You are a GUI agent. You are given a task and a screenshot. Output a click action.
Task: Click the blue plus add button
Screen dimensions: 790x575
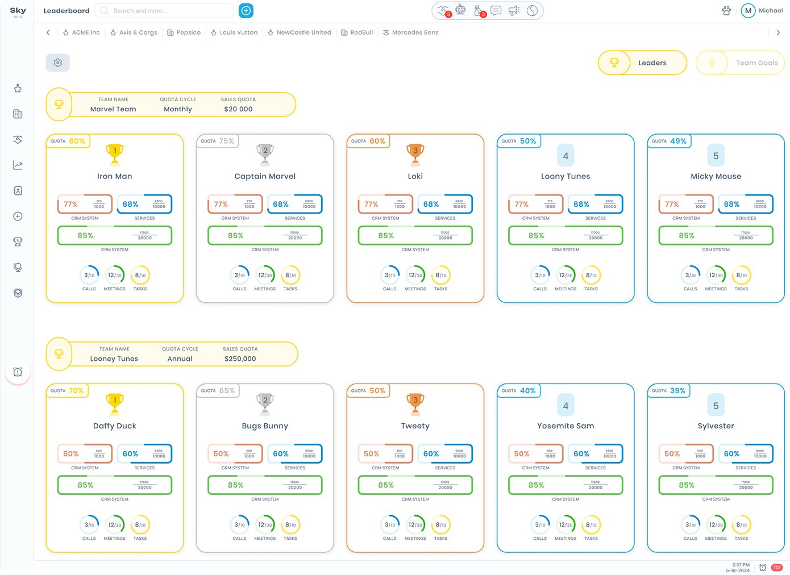246,11
